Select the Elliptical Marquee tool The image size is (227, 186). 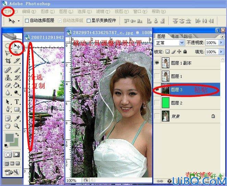[8, 46]
